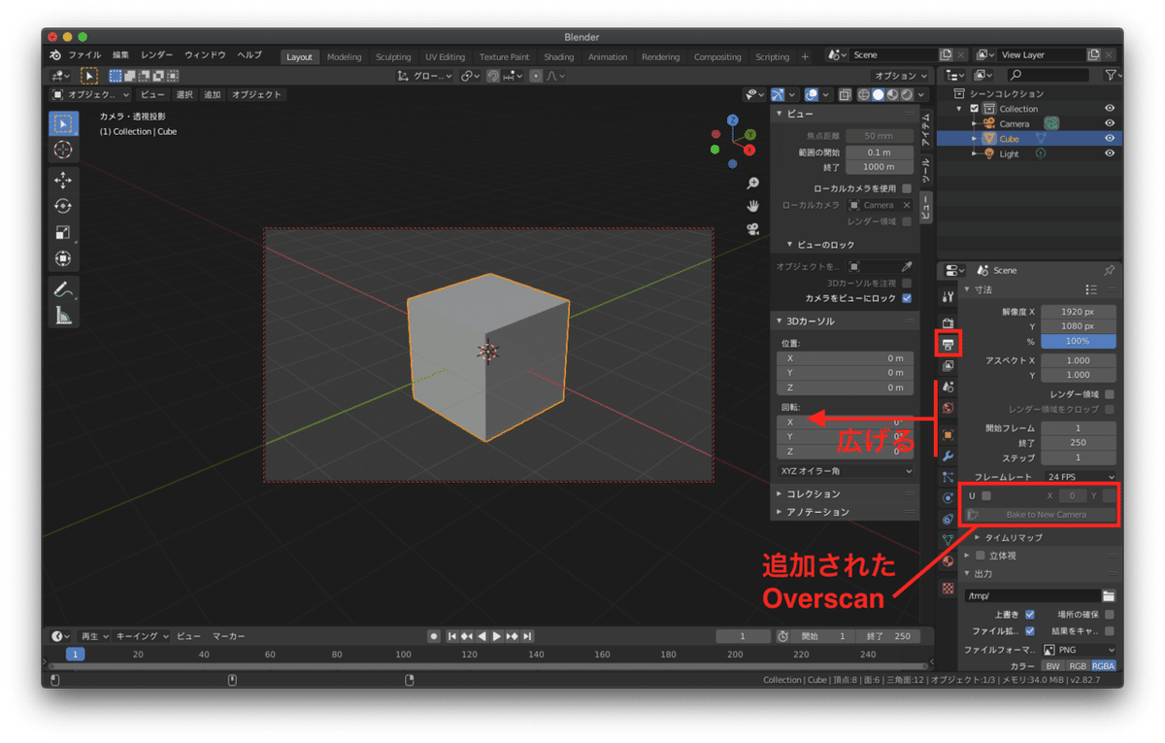Open the フレームレート dropdown
Screen dimensions: 1165x743
pyautogui.click(x=1078, y=476)
